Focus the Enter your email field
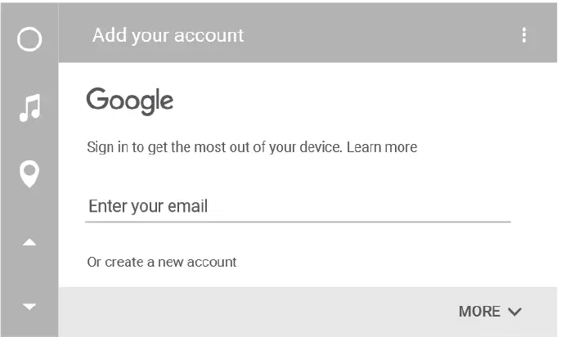 tap(298, 206)
